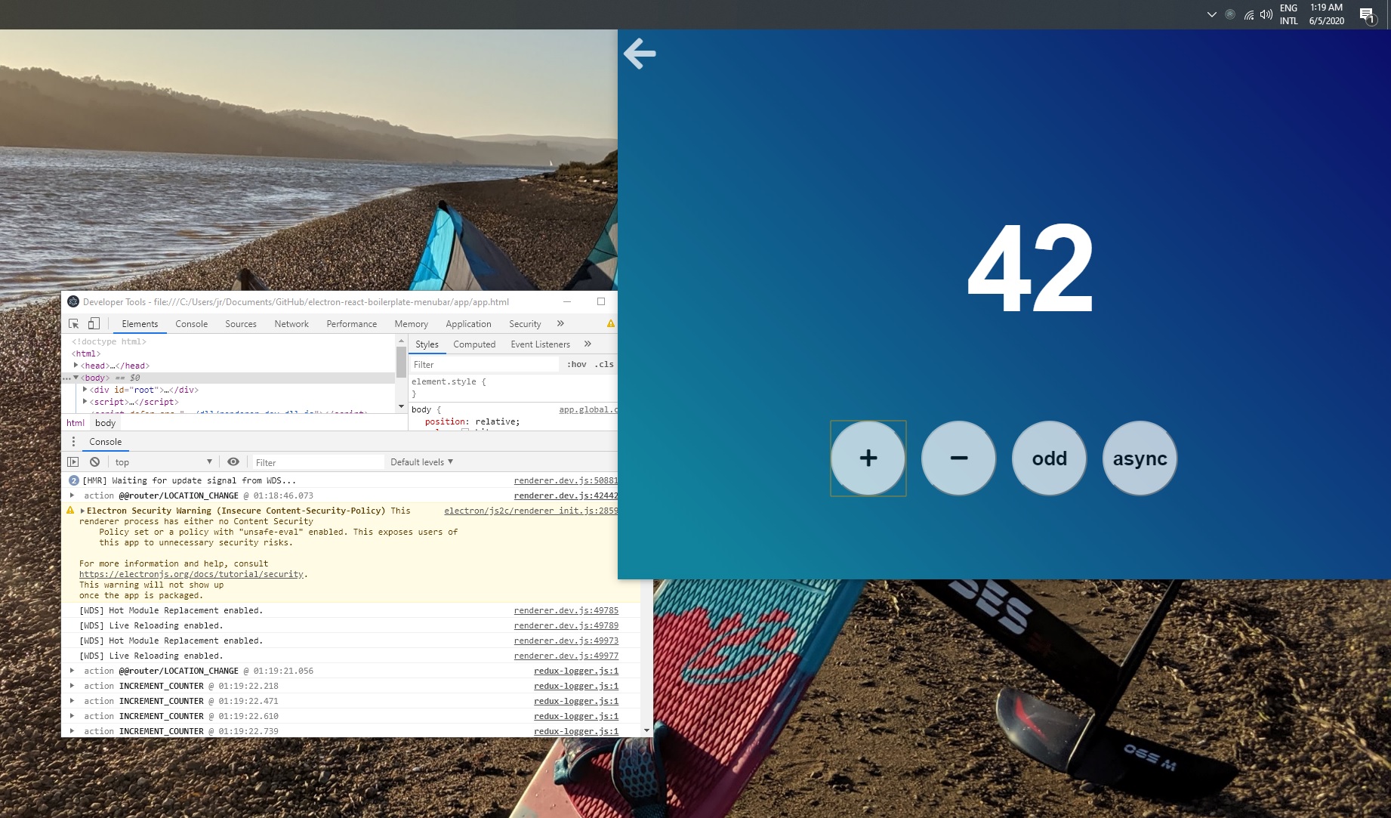This screenshot has width=1391, height=818.
Task: Expand the Electron Security Warning message
Action: coord(82,511)
